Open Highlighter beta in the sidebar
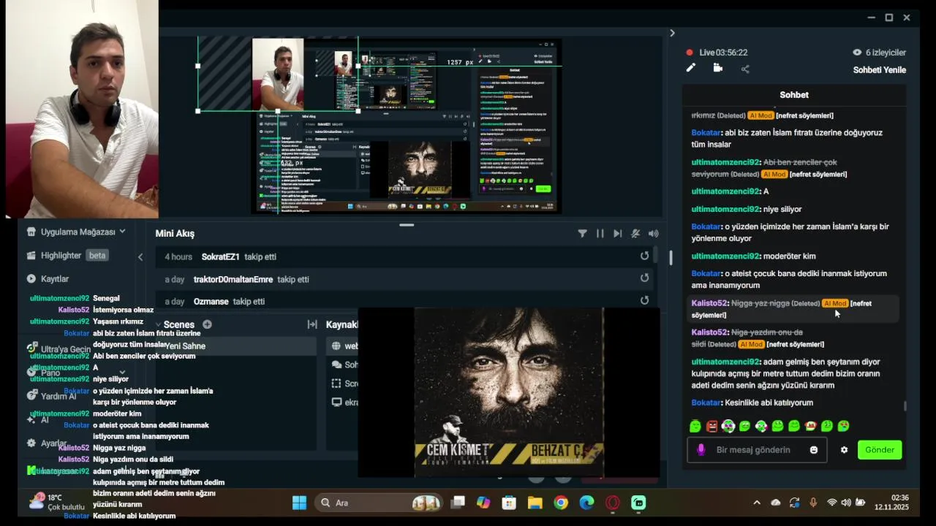The height and width of the screenshot is (526, 936). (66, 256)
